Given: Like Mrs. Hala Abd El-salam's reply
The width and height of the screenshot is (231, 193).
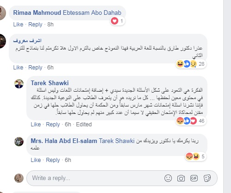Looking at the screenshot, I should (x=36, y=160).
